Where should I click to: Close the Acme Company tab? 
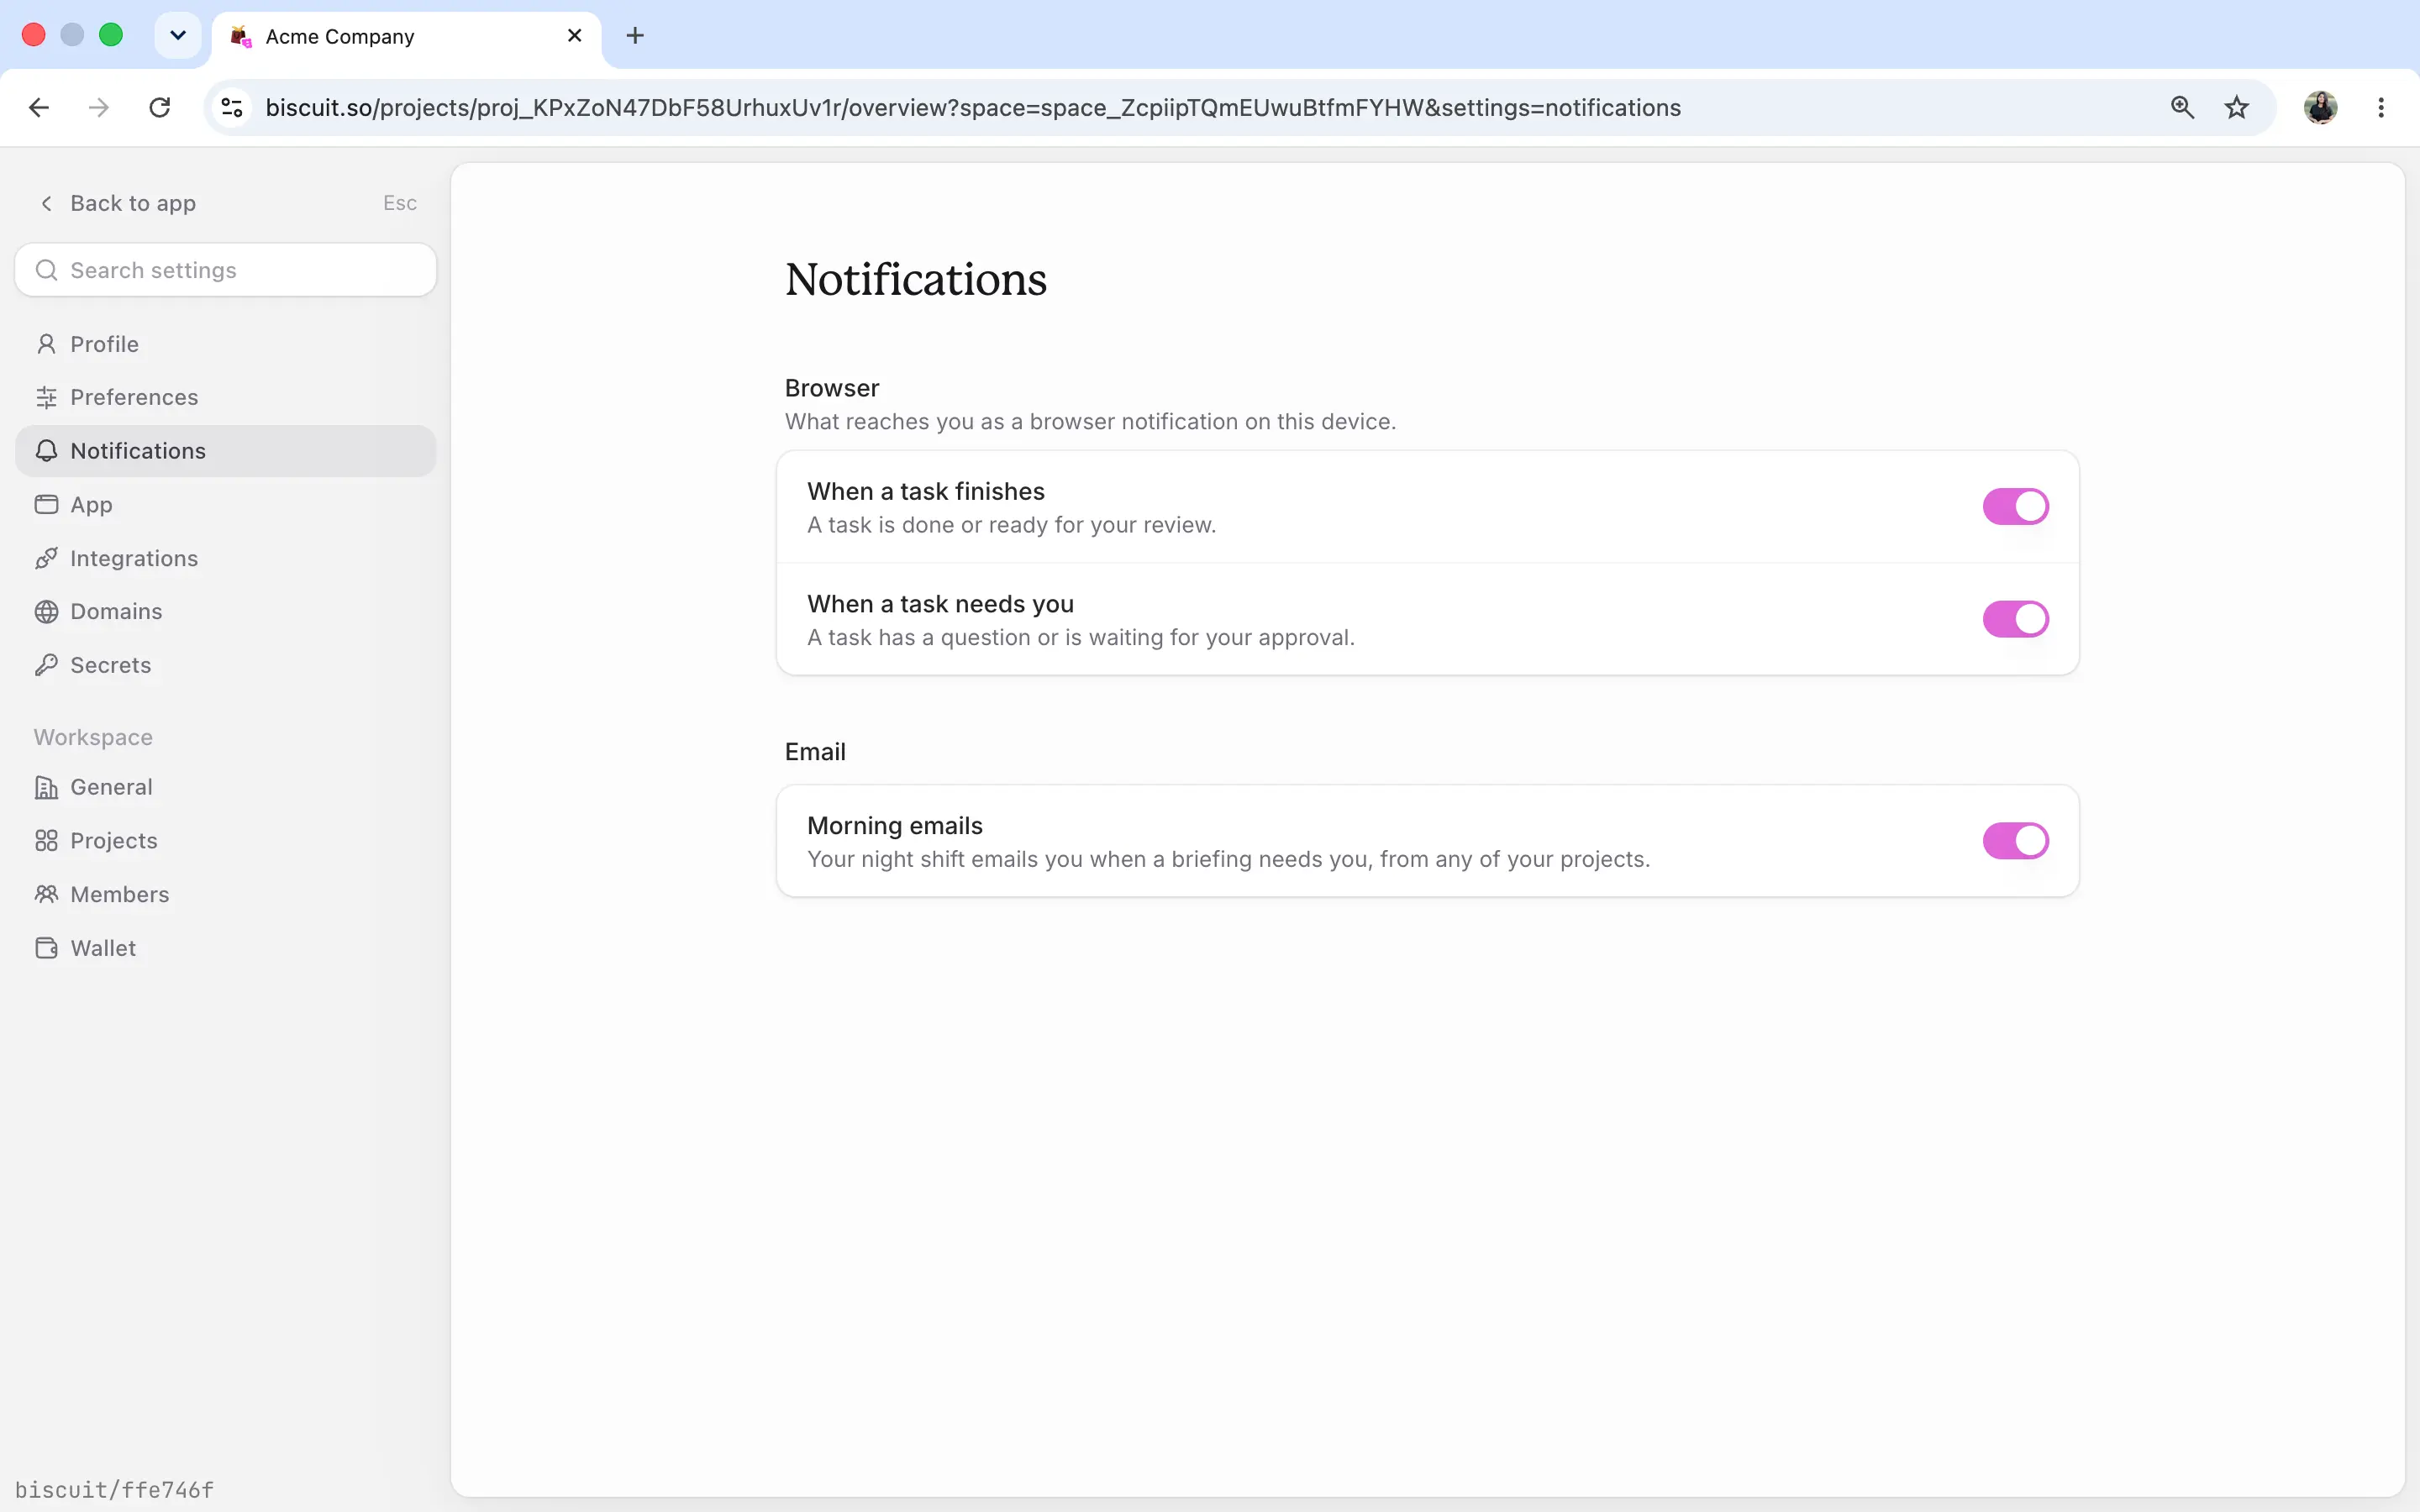pos(574,35)
